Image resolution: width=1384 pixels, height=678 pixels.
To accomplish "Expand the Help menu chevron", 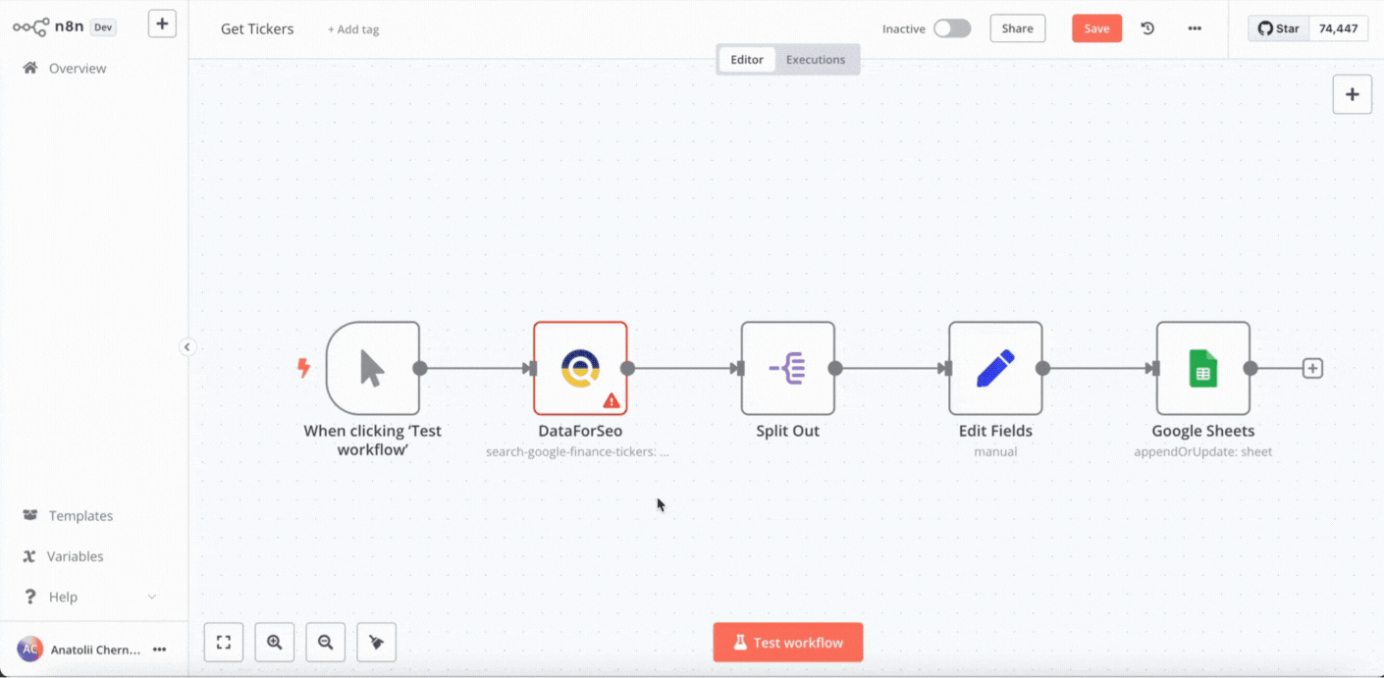I will click(152, 597).
